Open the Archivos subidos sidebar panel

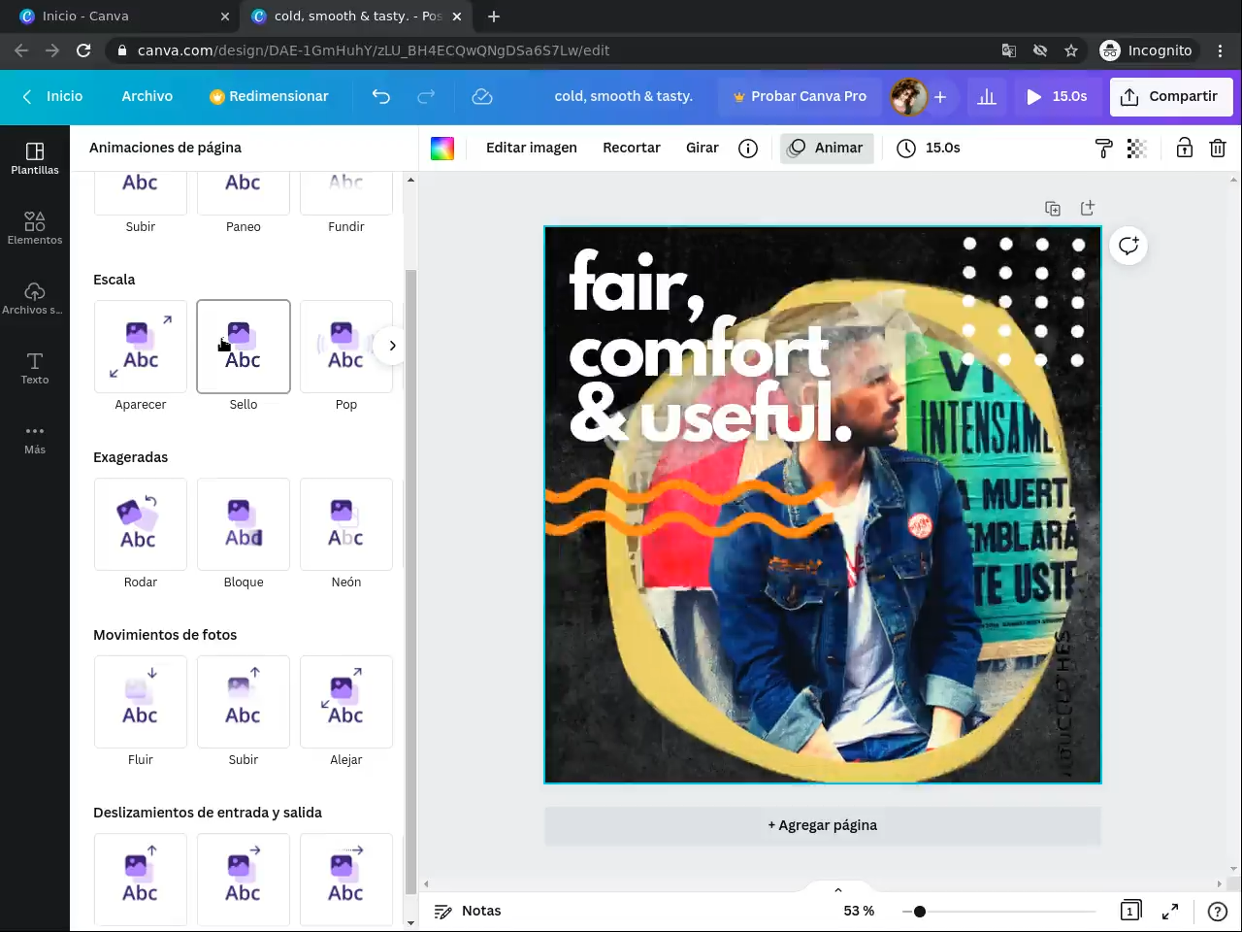point(35,298)
